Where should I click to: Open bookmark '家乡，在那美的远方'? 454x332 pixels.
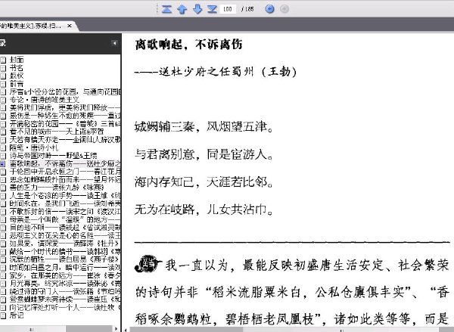pyautogui.click(x=65, y=275)
